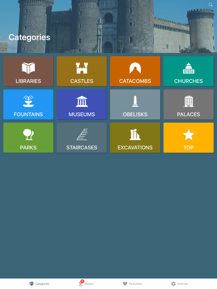The width and height of the screenshot is (217, 289).
Task: Select the TOP category label
Action: click(x=188, y=148)
